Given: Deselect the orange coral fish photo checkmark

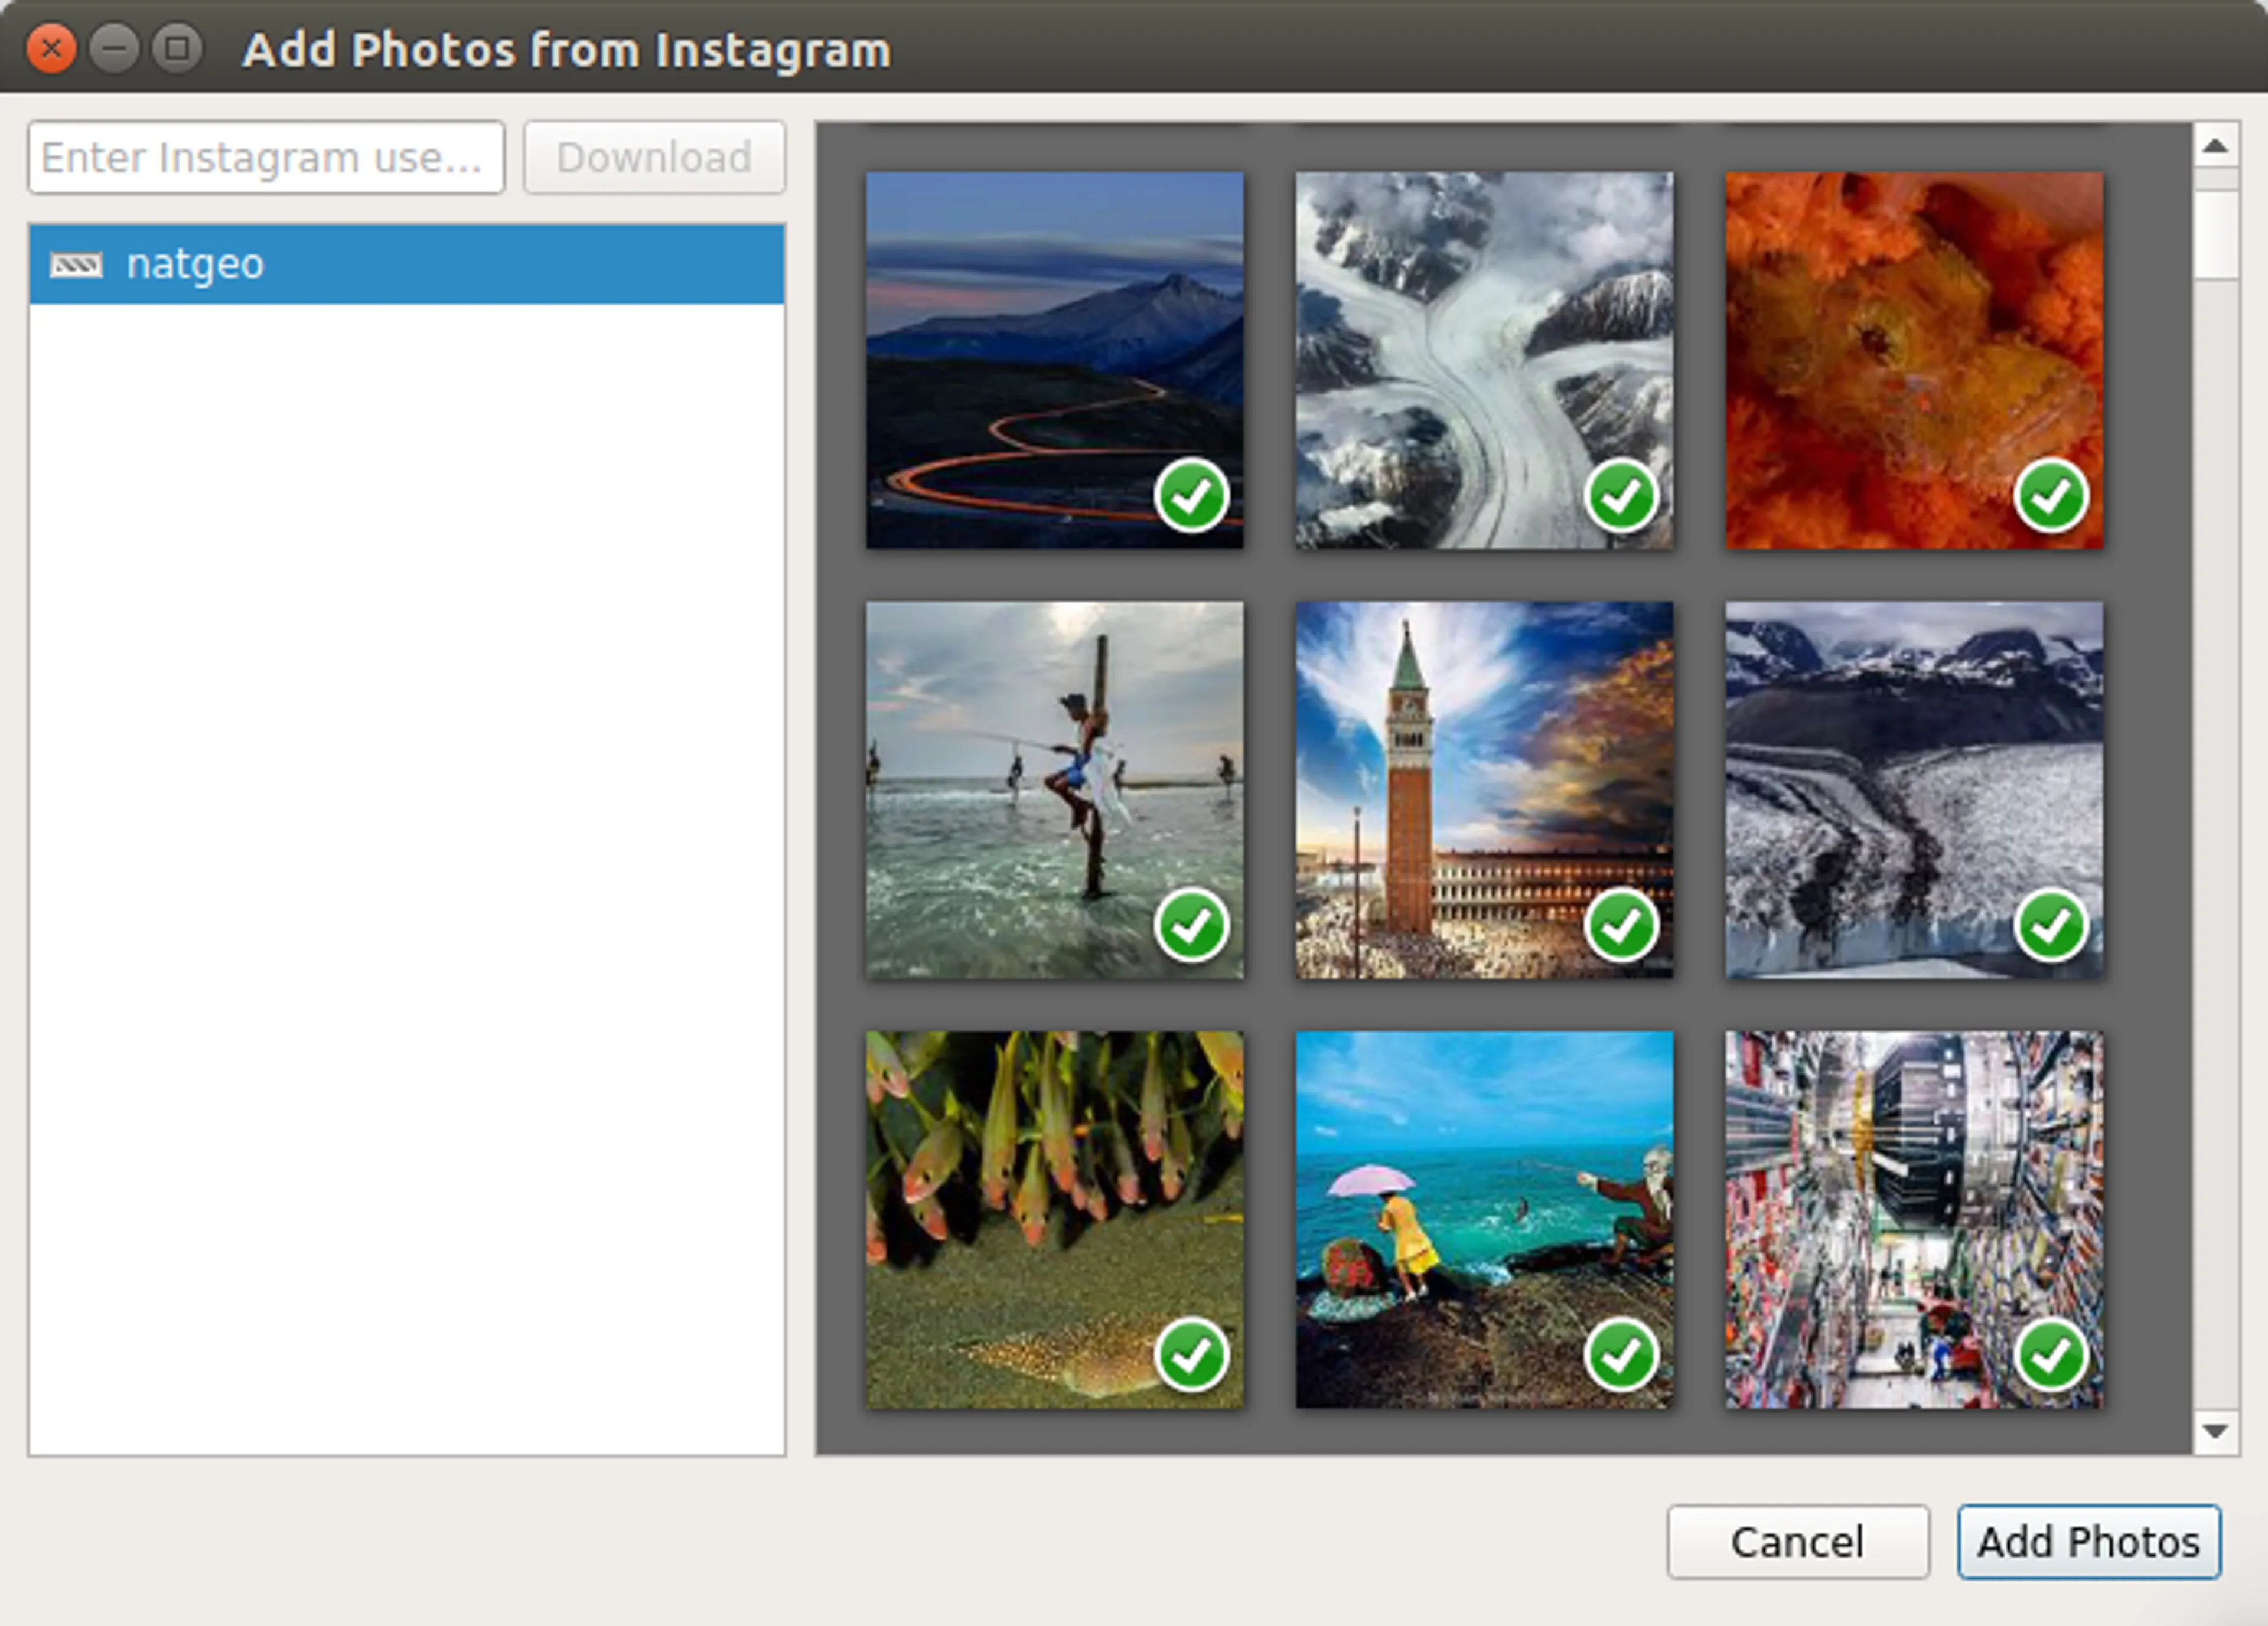Looking at the screenshot, I should 2050,497.
